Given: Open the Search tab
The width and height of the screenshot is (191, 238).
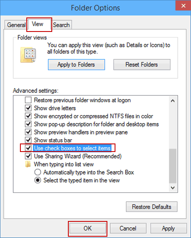Looking at the screenshot, I should click(x=62, y=25).
